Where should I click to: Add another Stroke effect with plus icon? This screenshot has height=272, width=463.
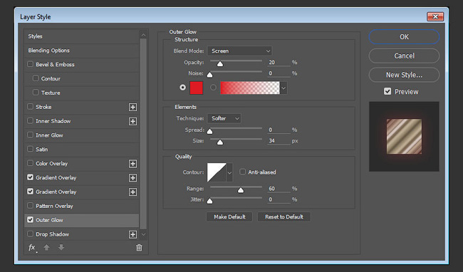tap(133, 107)
